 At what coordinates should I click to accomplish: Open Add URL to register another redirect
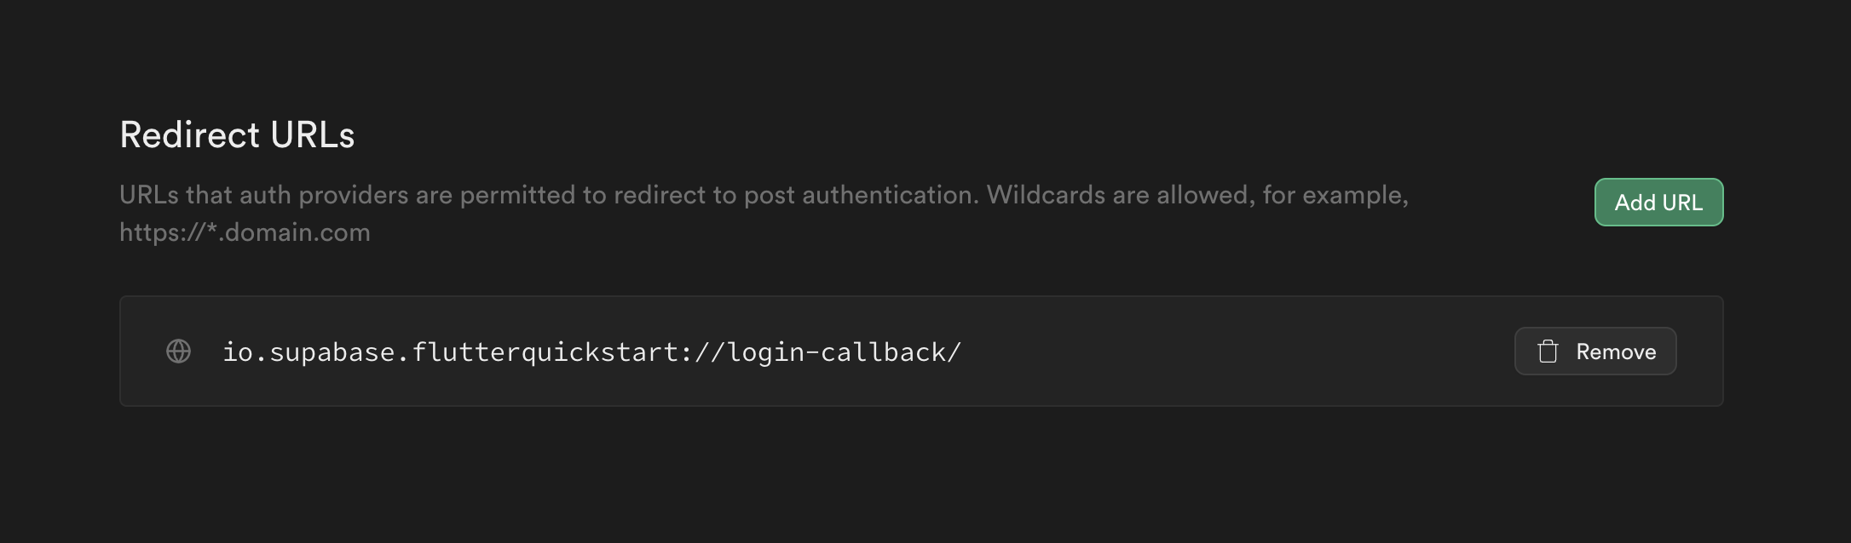tap(1658, 203)
